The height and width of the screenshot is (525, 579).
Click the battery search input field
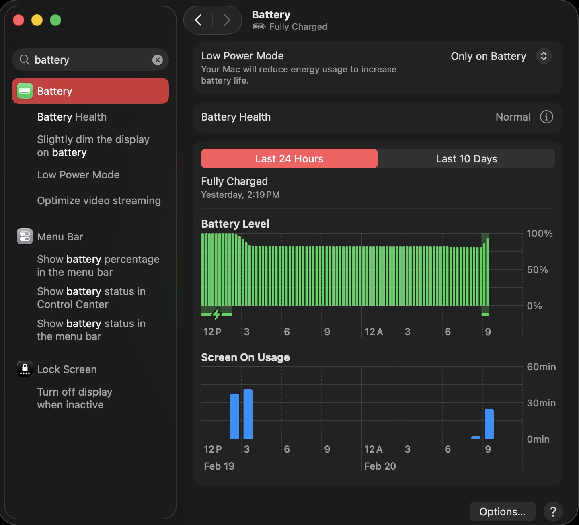tap(90, 60)
